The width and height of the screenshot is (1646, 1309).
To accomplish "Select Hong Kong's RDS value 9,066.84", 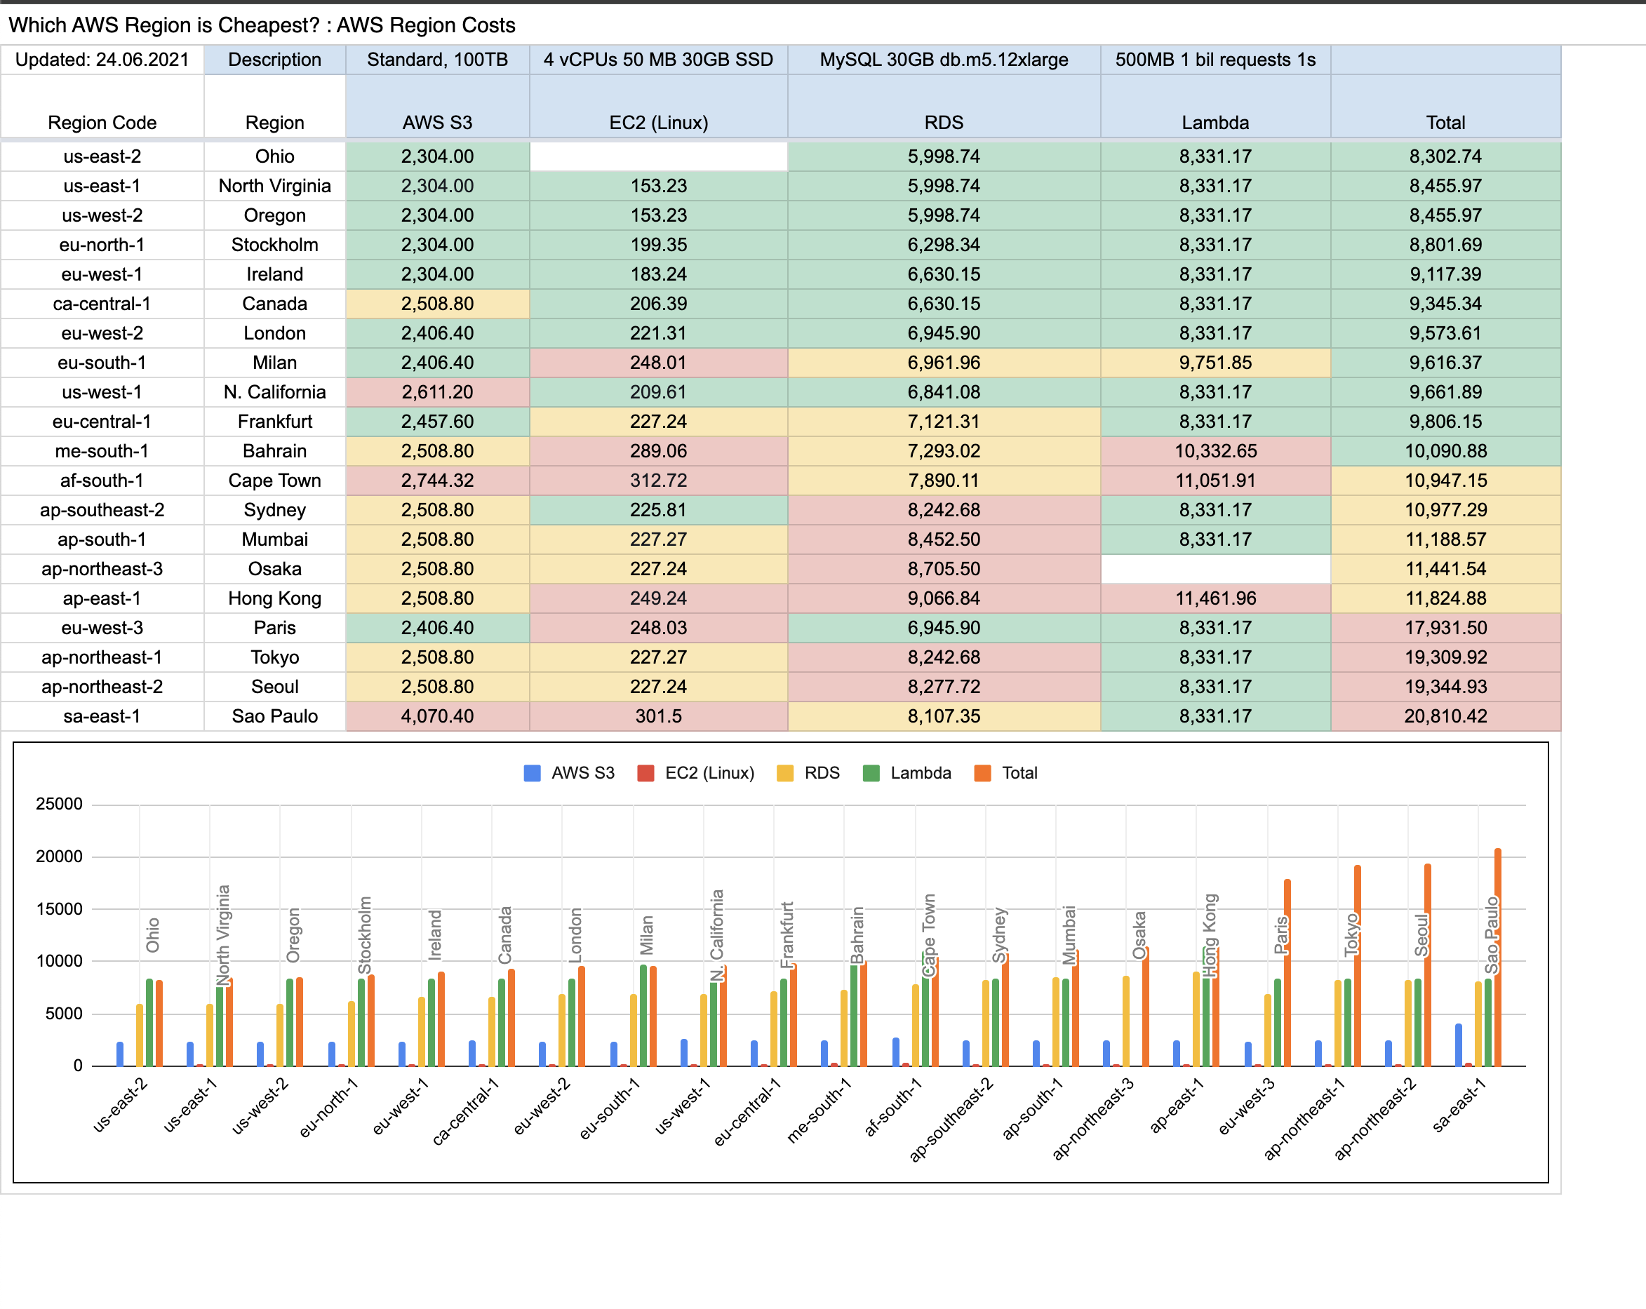I will (944, 598).
